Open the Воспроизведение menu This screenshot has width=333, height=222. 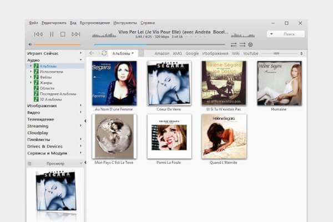click(x=95, y=23)
